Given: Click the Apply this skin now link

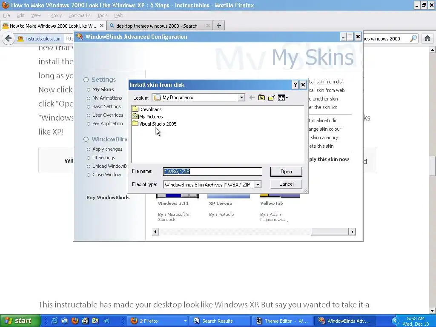Looking at the screenshot, I should 329,159.
